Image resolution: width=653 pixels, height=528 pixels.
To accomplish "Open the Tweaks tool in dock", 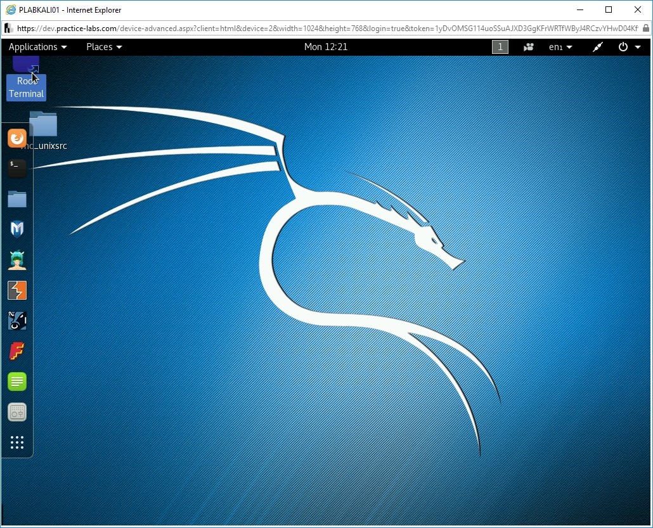I will click(17, 412).
